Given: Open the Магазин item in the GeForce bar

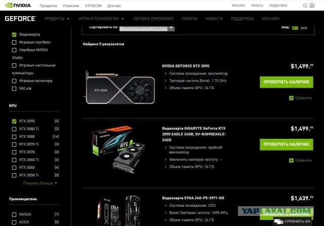Looking at the screenshot, I should point(270,19).
